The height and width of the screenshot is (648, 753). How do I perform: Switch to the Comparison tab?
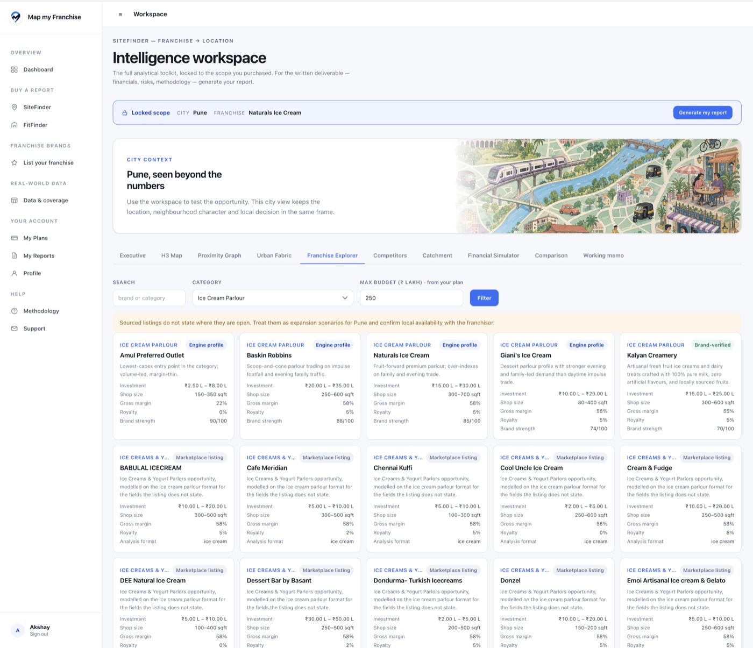551,255
